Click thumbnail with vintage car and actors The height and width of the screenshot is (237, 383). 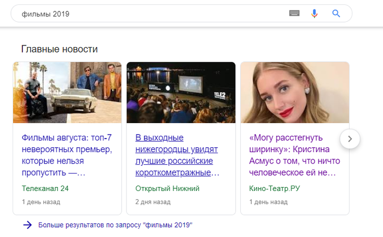tap(67, 93)
